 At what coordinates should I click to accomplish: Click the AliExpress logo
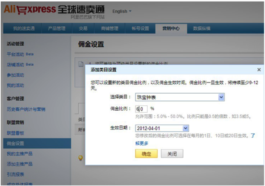[54, 10]
